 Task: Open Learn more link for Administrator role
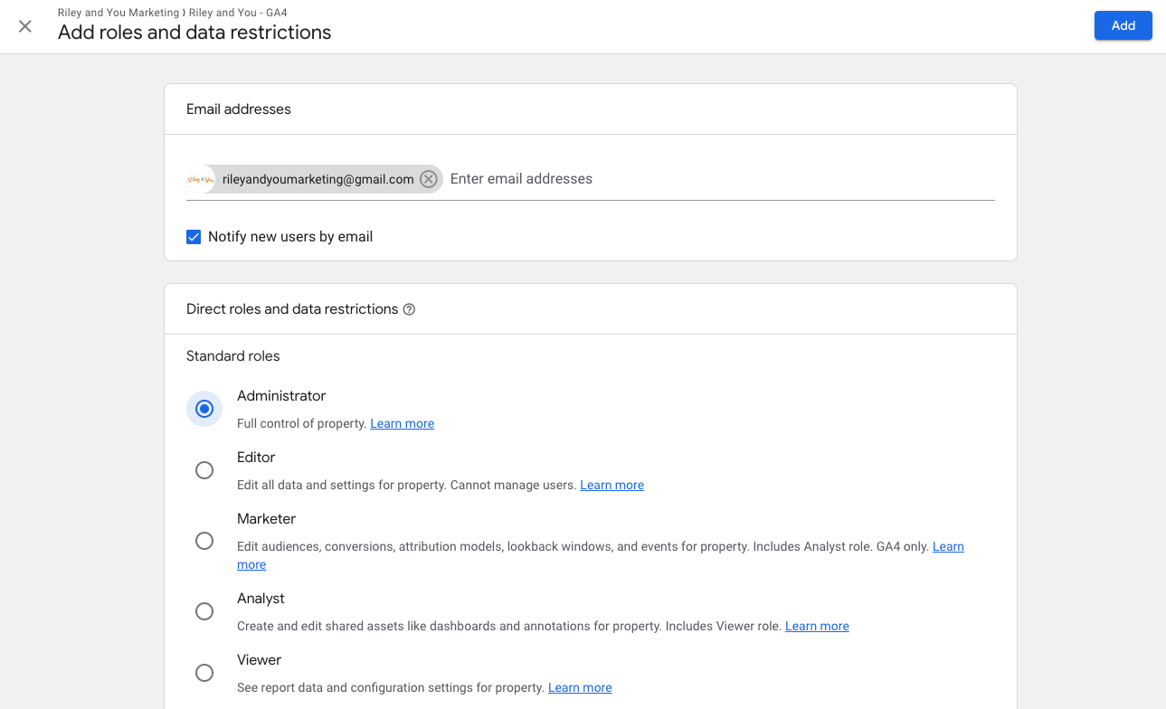(403, 423)
